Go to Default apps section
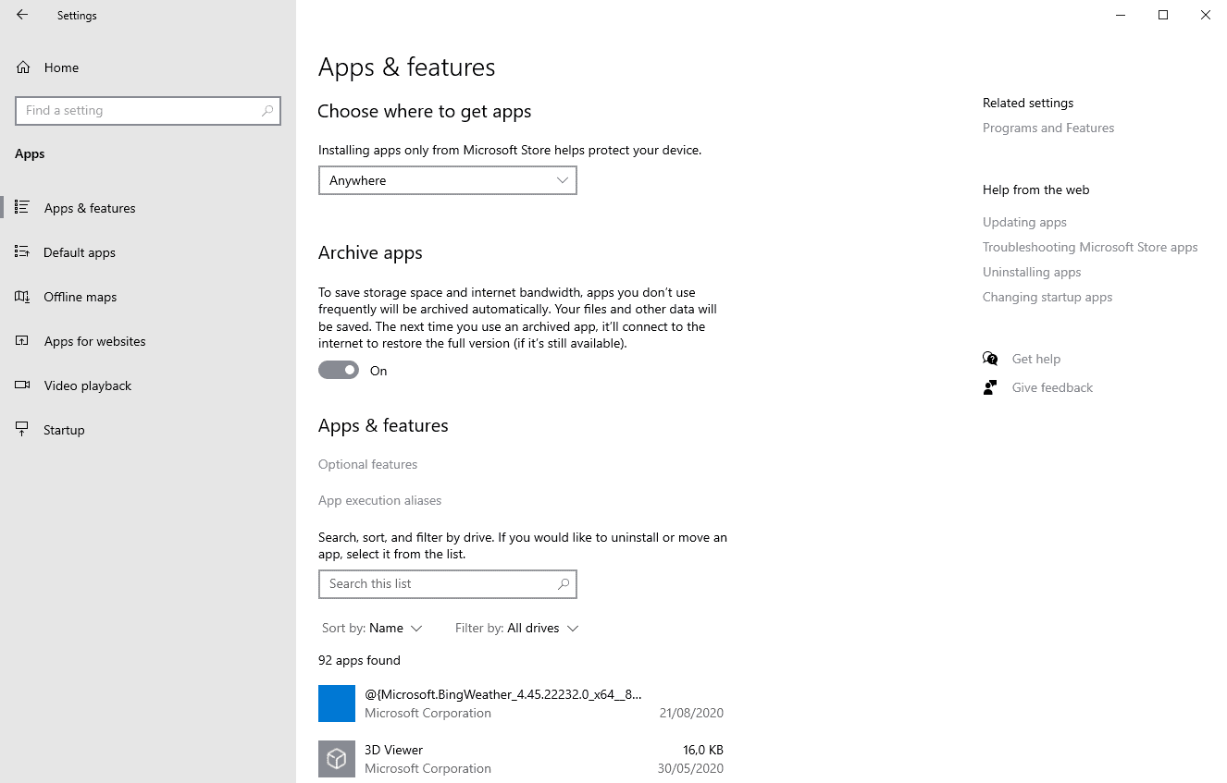This screenshot has width=1227, height=783. 80,252
